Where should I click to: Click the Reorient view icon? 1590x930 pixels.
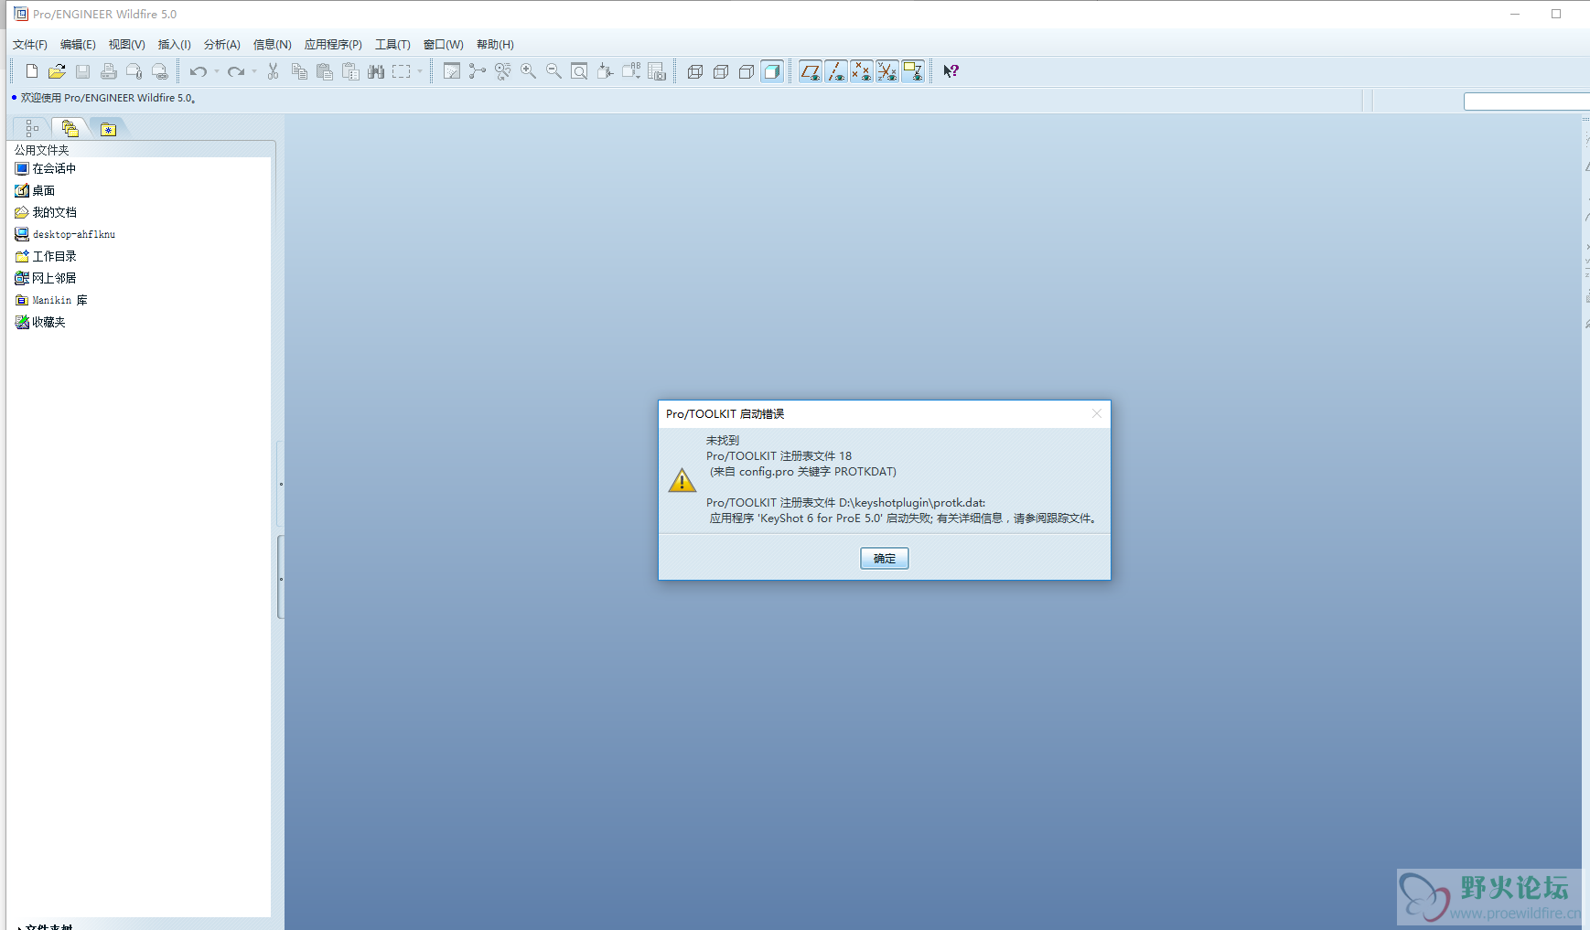tap(606, 71)
